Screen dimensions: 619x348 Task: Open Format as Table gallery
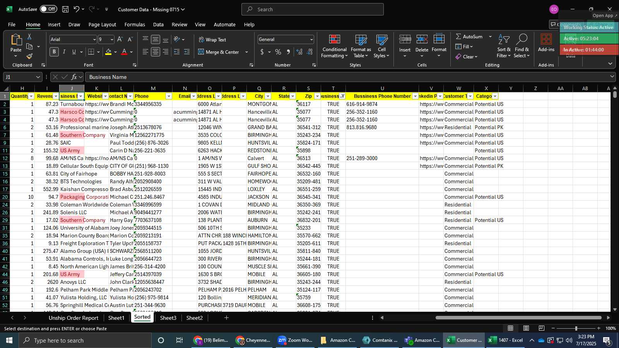(x=361, y=46)
